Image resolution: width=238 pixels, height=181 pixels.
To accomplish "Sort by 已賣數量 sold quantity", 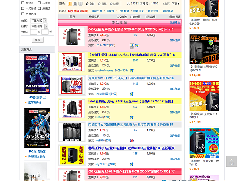I will click(123, 11).
